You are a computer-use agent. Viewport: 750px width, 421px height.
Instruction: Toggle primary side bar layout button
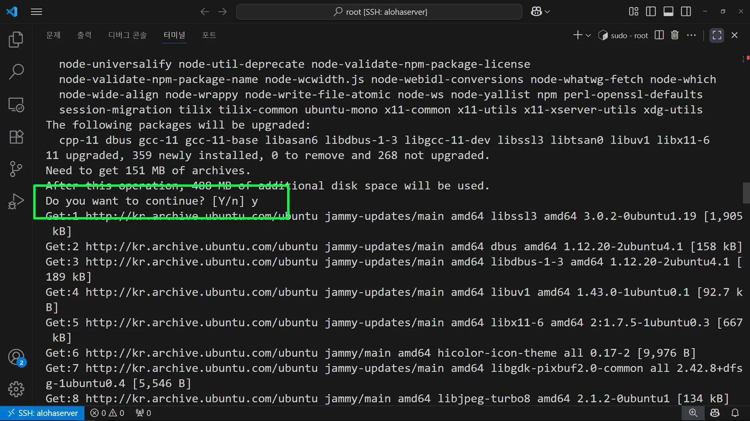(651, 12)
